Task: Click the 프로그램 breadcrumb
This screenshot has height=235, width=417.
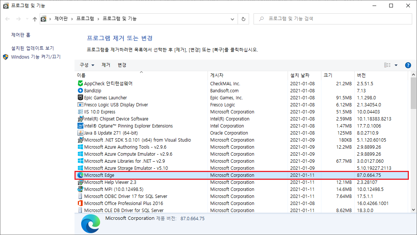Action: (85, 19)
